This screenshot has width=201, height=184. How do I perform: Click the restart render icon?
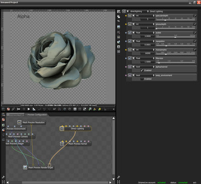tap(19, 109)
